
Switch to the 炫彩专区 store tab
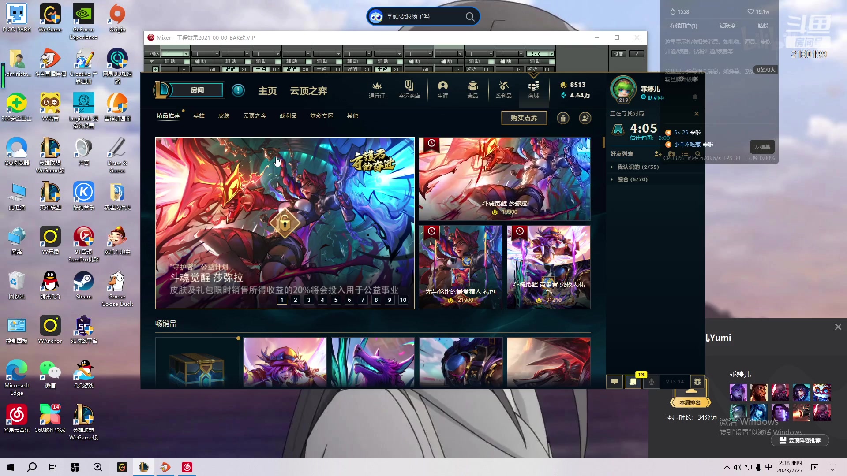[x=322, y=116]
